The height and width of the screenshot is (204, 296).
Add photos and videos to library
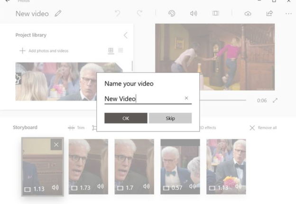pos(44,51)
